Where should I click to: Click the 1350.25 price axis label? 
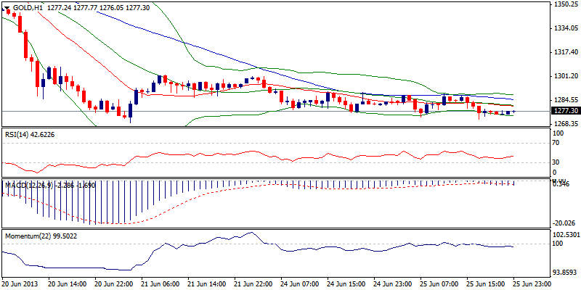click(564, 4)
